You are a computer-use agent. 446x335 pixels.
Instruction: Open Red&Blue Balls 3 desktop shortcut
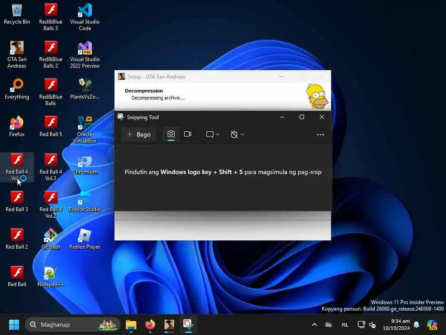tap(51, 17)
